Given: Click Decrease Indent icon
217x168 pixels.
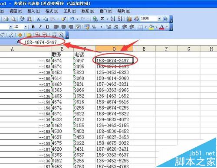Looking at the screenshot, I should [125, 27].
